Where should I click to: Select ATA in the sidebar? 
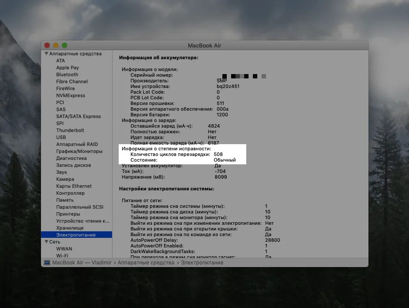[61, 61]
